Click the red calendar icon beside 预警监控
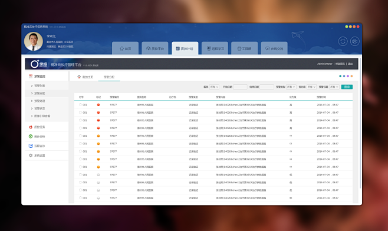This screenshot has height=231, width=388. [x=31, y=76]
